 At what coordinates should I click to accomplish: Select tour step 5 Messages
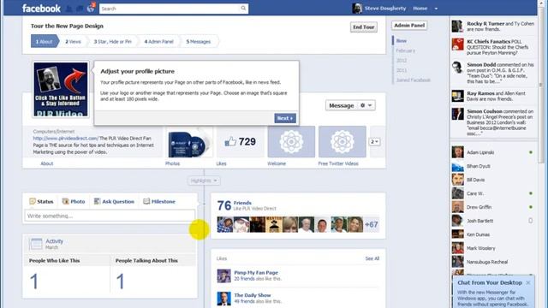click(x=198, y=42)
